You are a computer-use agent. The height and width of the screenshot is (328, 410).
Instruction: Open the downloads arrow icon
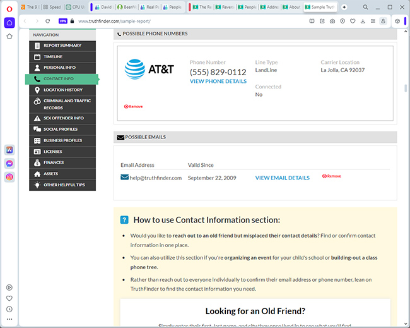[363, 21]
